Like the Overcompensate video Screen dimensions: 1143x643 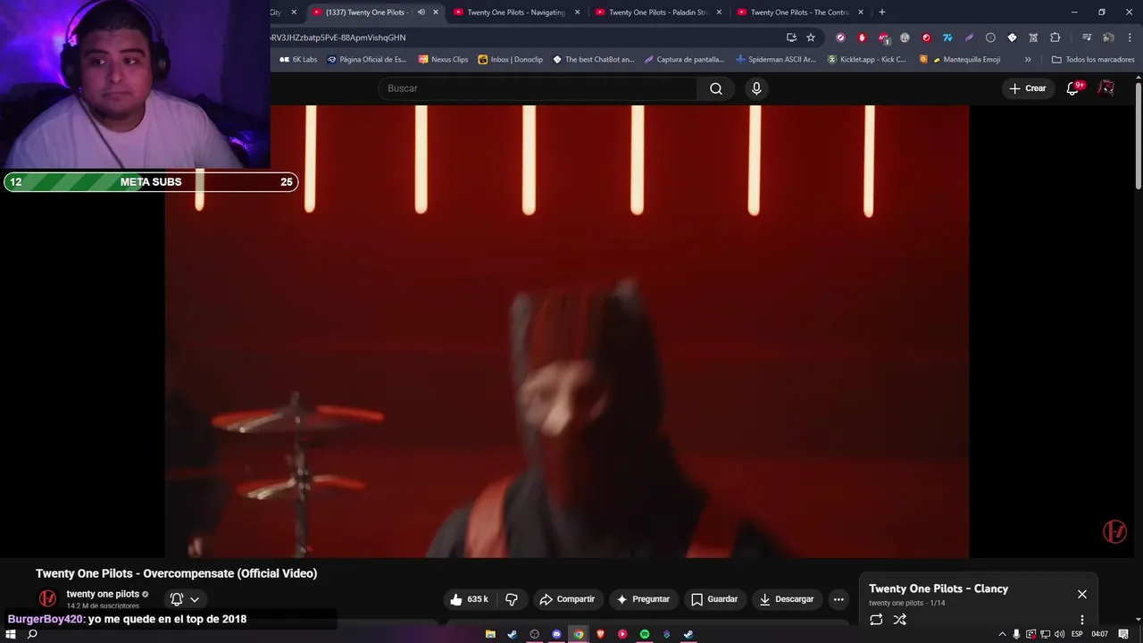click(470, 599)
